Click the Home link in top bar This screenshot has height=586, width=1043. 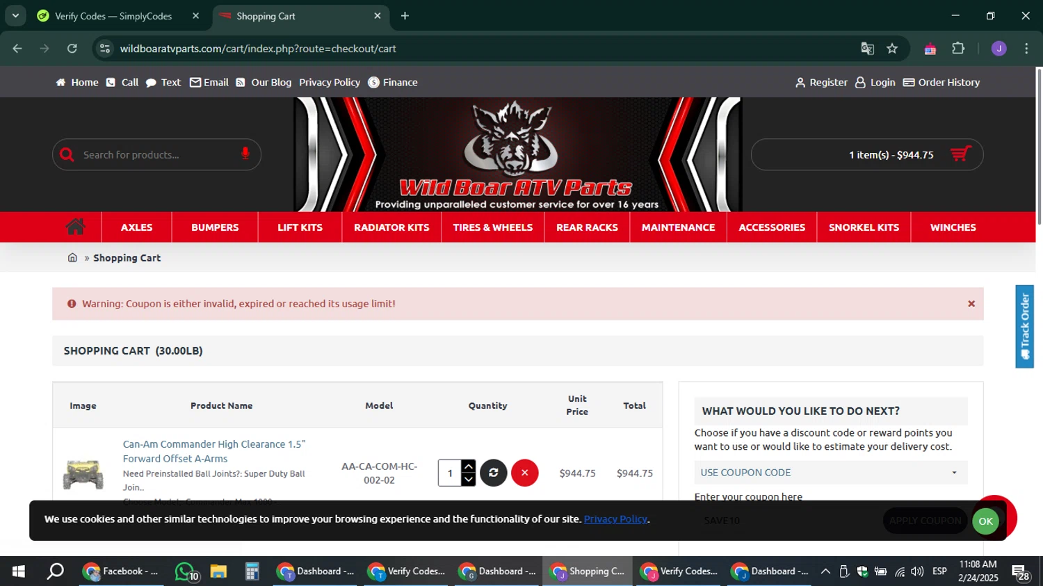pyautogui.click(x=77, y=82)
